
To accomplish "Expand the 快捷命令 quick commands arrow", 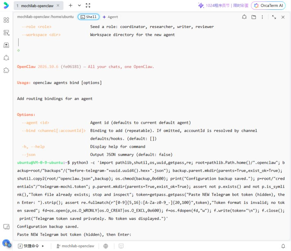I will (x=43, y=246).
